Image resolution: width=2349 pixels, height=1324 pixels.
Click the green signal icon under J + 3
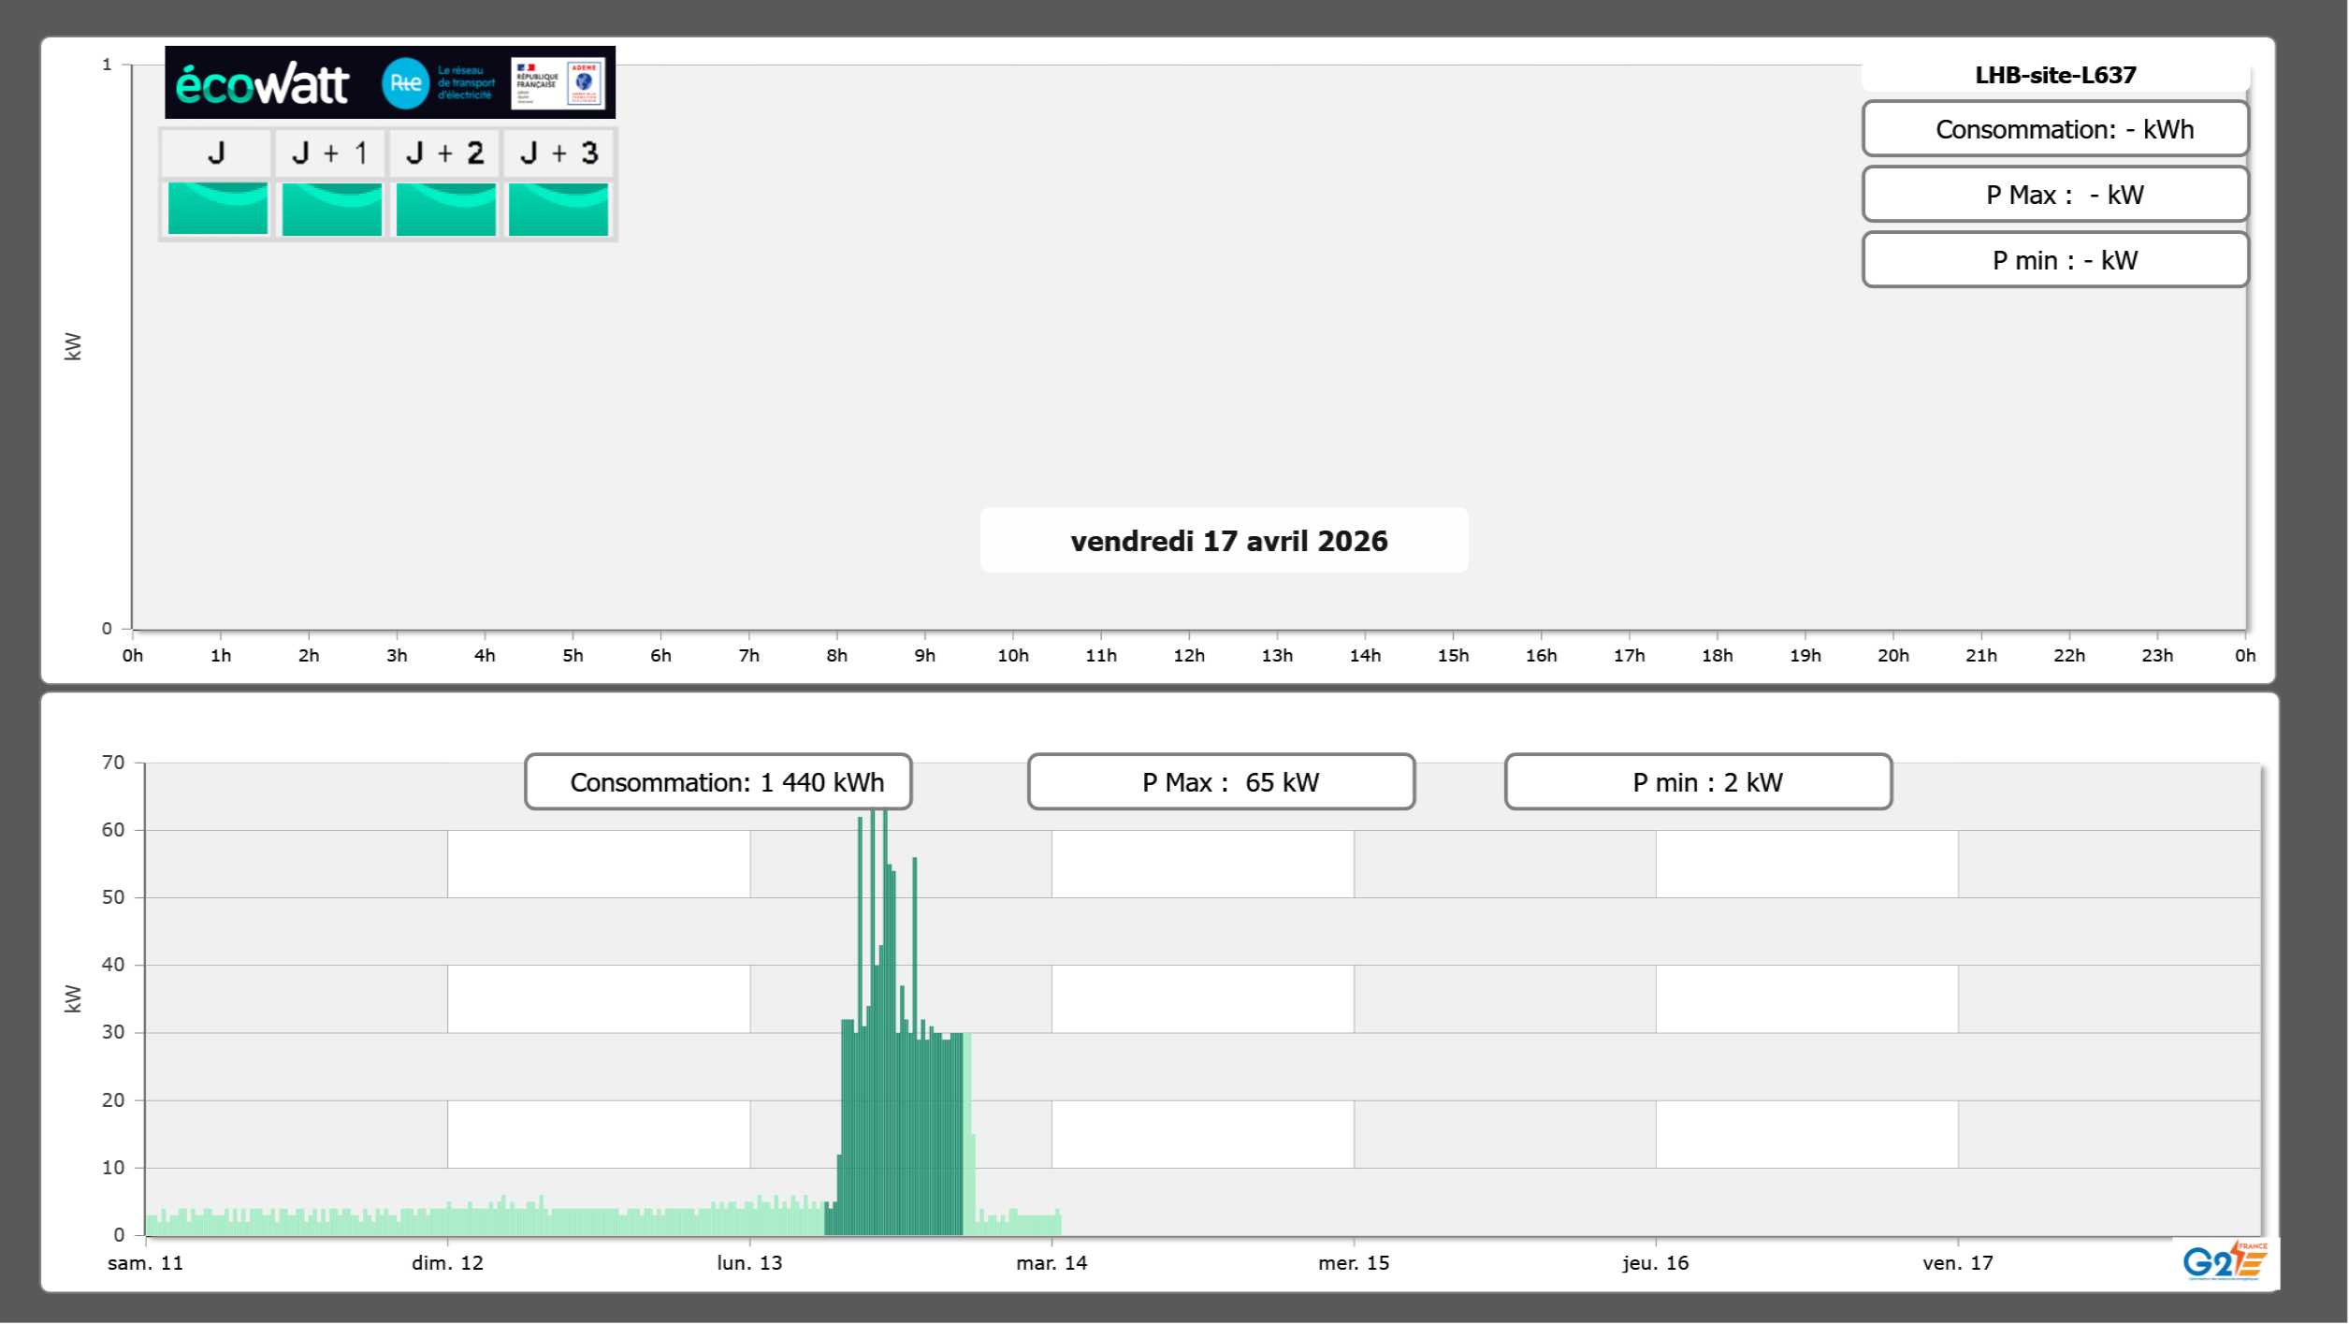[x=558, y=209]
